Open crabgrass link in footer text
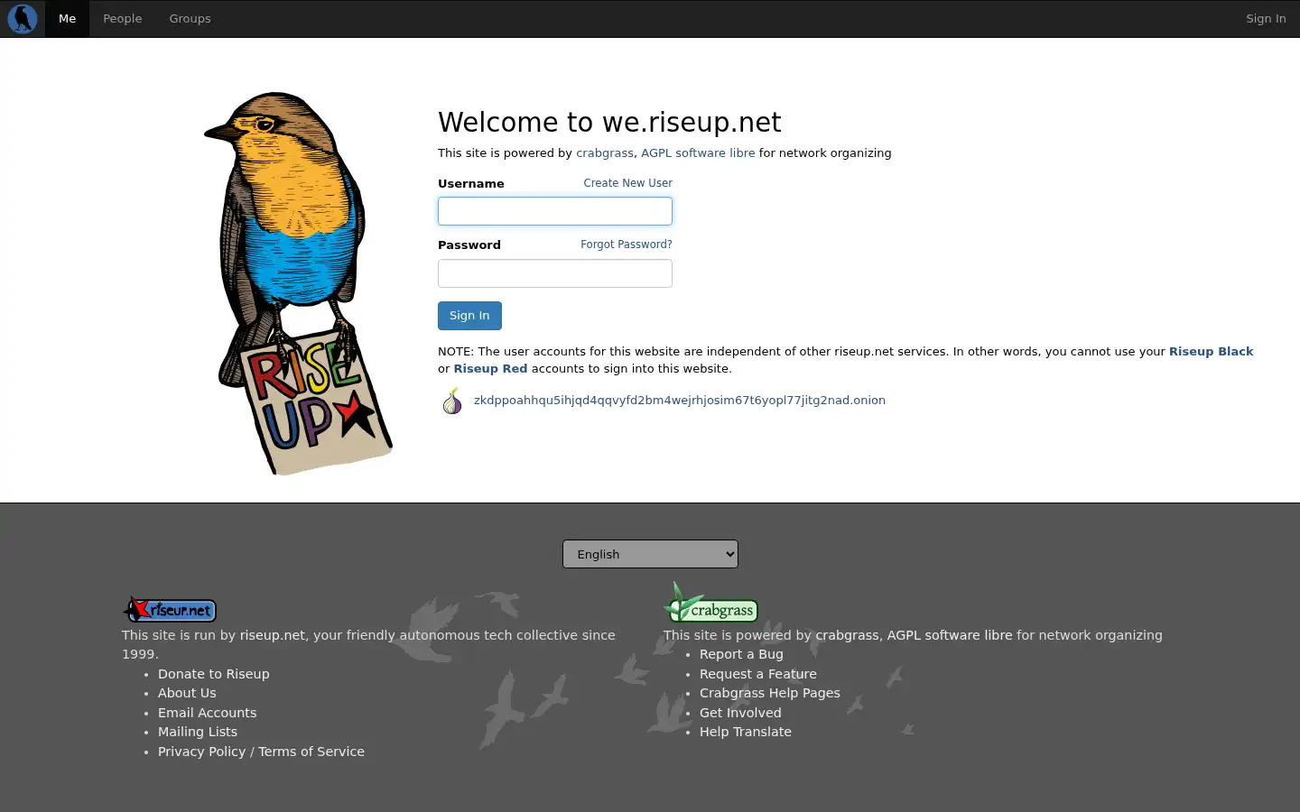The height and width of the screenshot is (812, 1300). 847,635
